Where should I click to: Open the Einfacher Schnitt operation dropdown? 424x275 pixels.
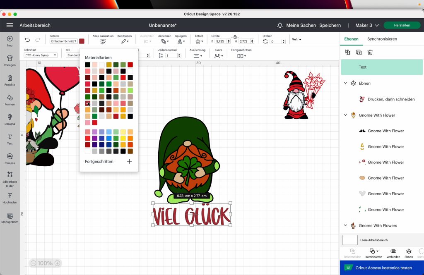[x=64, y=41]
